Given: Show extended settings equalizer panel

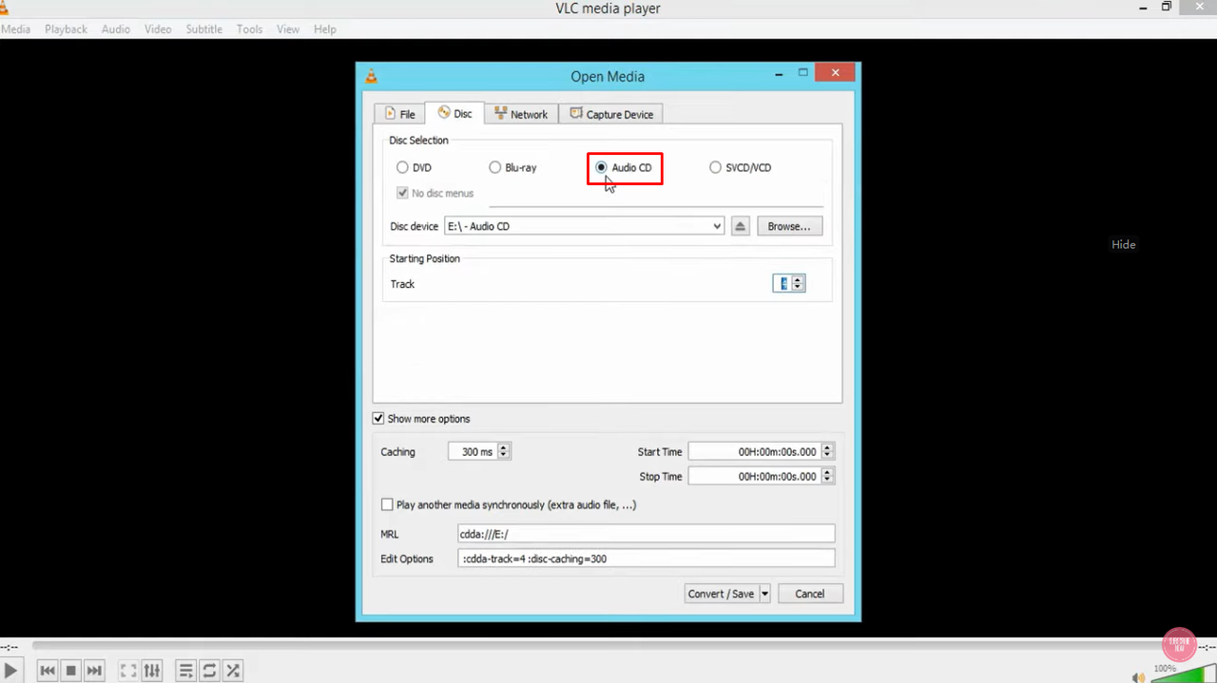Looking at the screenshot, I should [152, 671].
